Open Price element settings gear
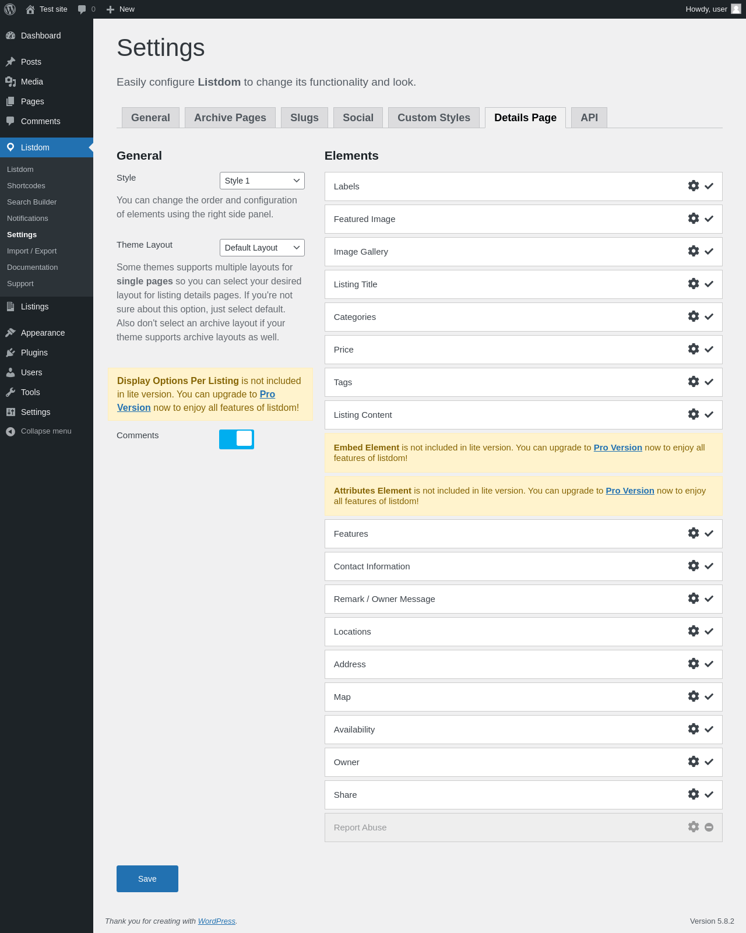746x933 pixels. pos(693,349)
